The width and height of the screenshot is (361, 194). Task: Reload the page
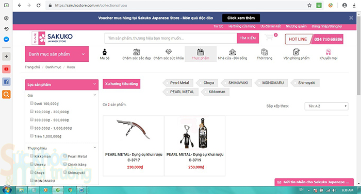pos(39,5)
